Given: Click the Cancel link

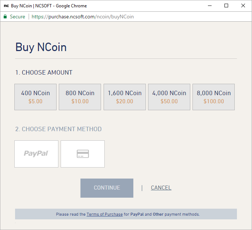Looking at the screenshot, I should (x=161, y=188).
